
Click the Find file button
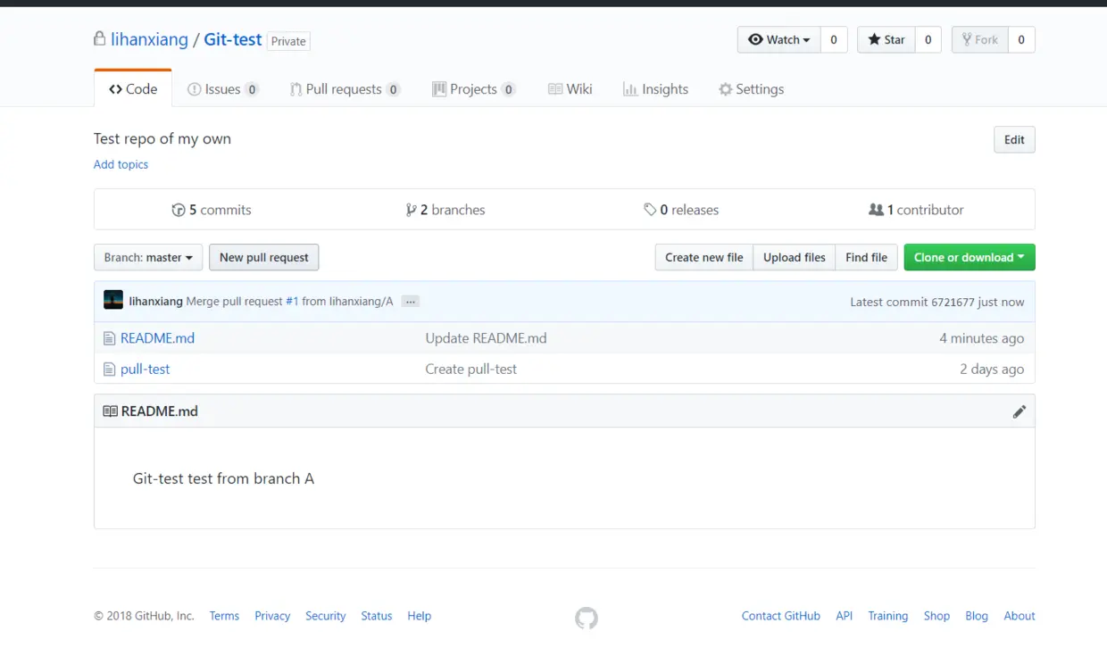tap(866, 257)
